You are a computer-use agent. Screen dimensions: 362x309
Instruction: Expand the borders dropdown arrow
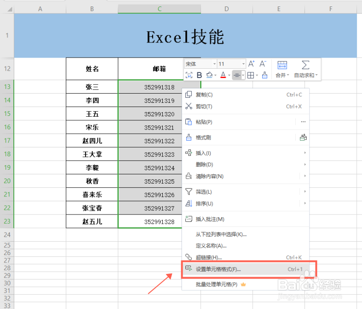pyautogui.click(x=257, y=75)
